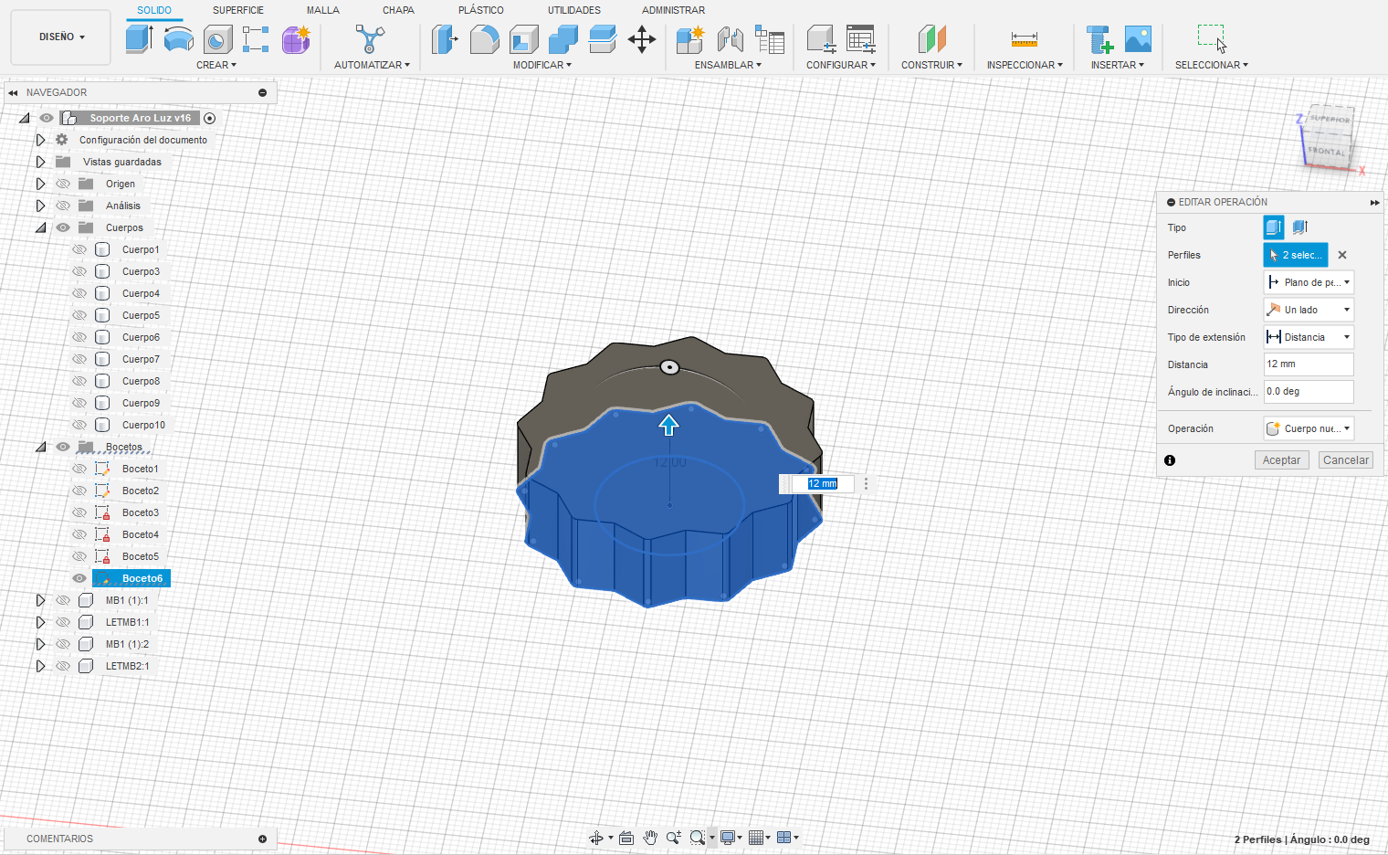The height and width of the screenshot is (855, 1388).
Task: Toggle visibility of the Cuerpos folder
Action: click(63, 227)
